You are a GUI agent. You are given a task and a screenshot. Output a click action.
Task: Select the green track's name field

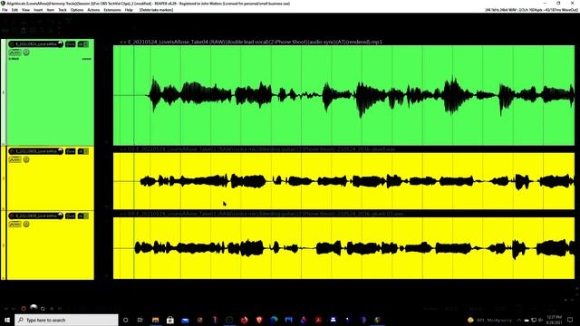[x=36, y=44]
